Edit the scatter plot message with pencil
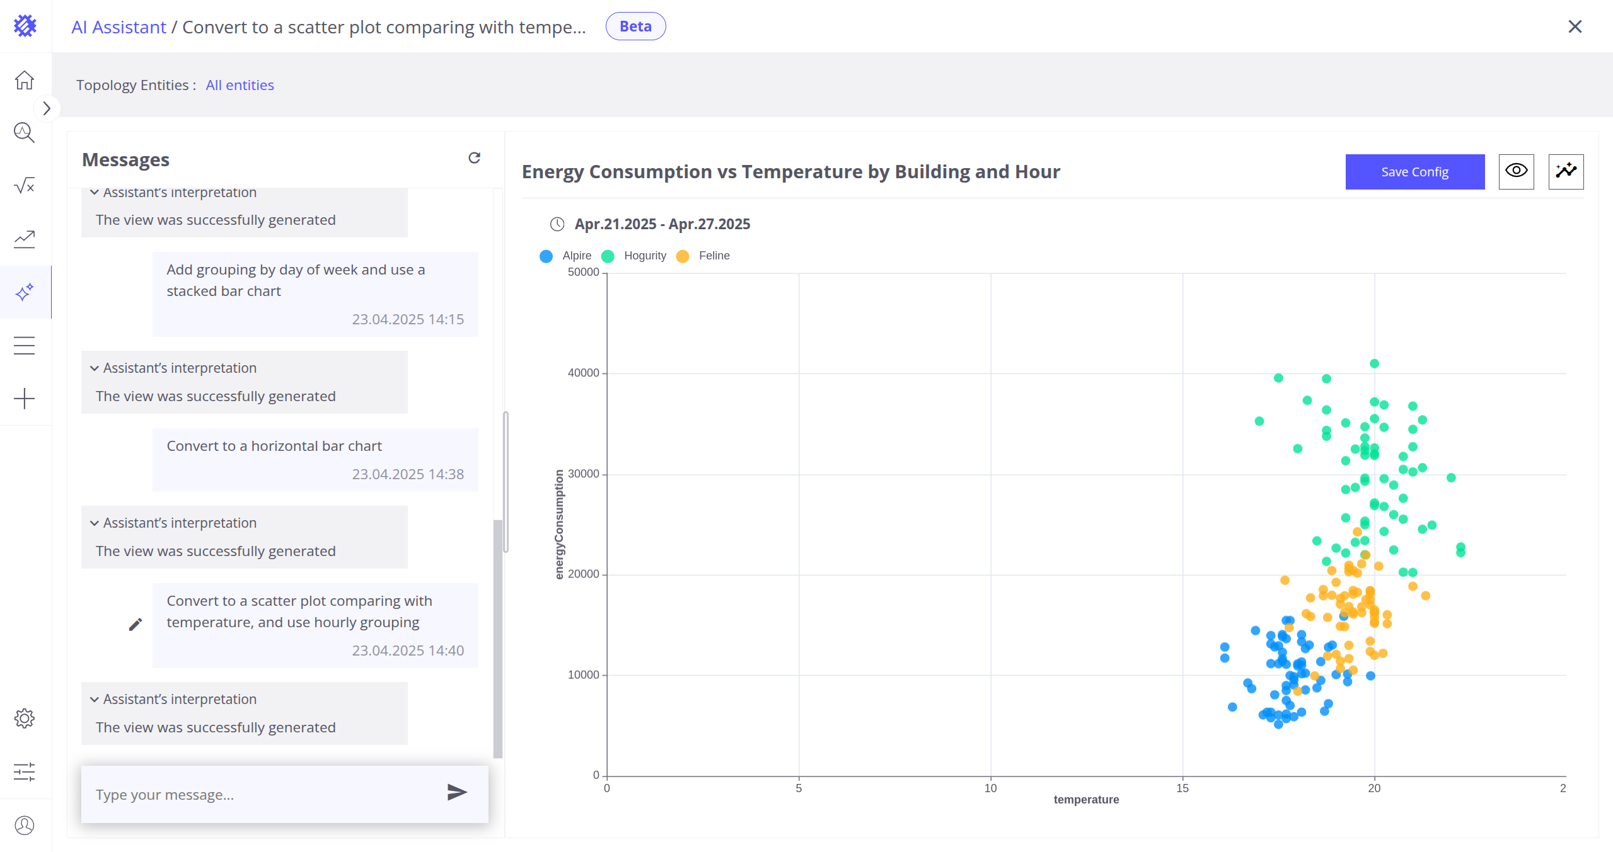 pos(136,625)
